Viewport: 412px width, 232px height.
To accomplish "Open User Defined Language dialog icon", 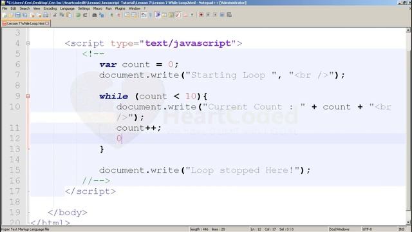I will click(x=165, y=15).
